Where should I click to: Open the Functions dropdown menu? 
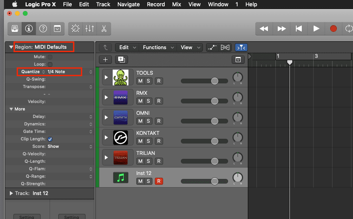tap(157, 48)
